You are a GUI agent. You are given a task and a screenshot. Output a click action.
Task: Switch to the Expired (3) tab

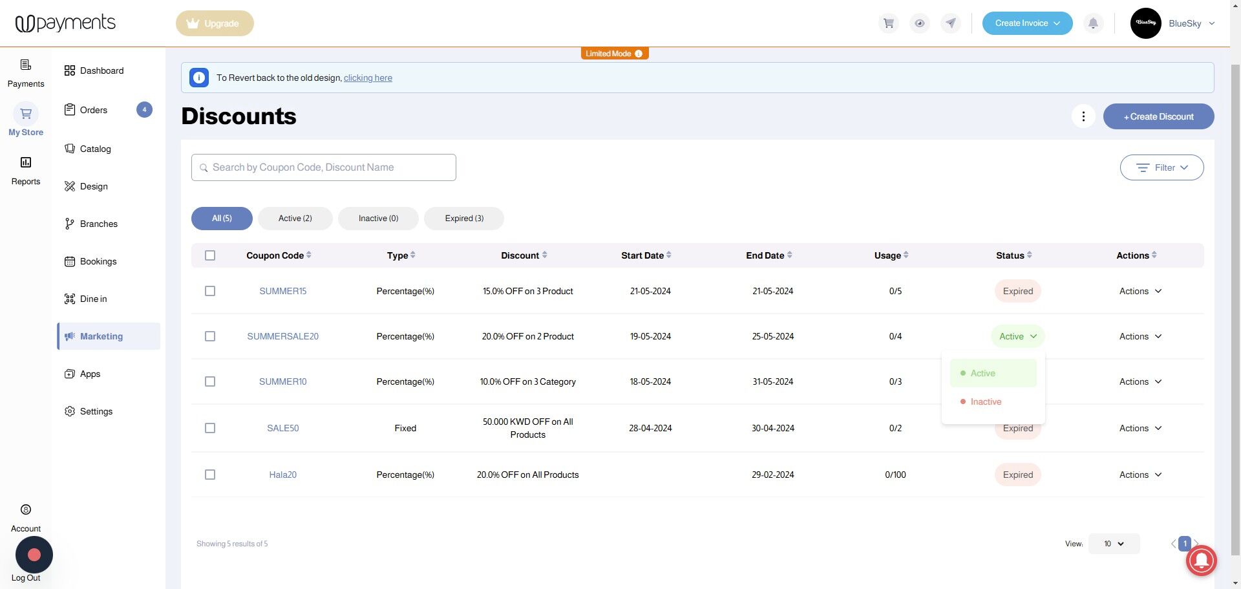(x=464, y=219)
